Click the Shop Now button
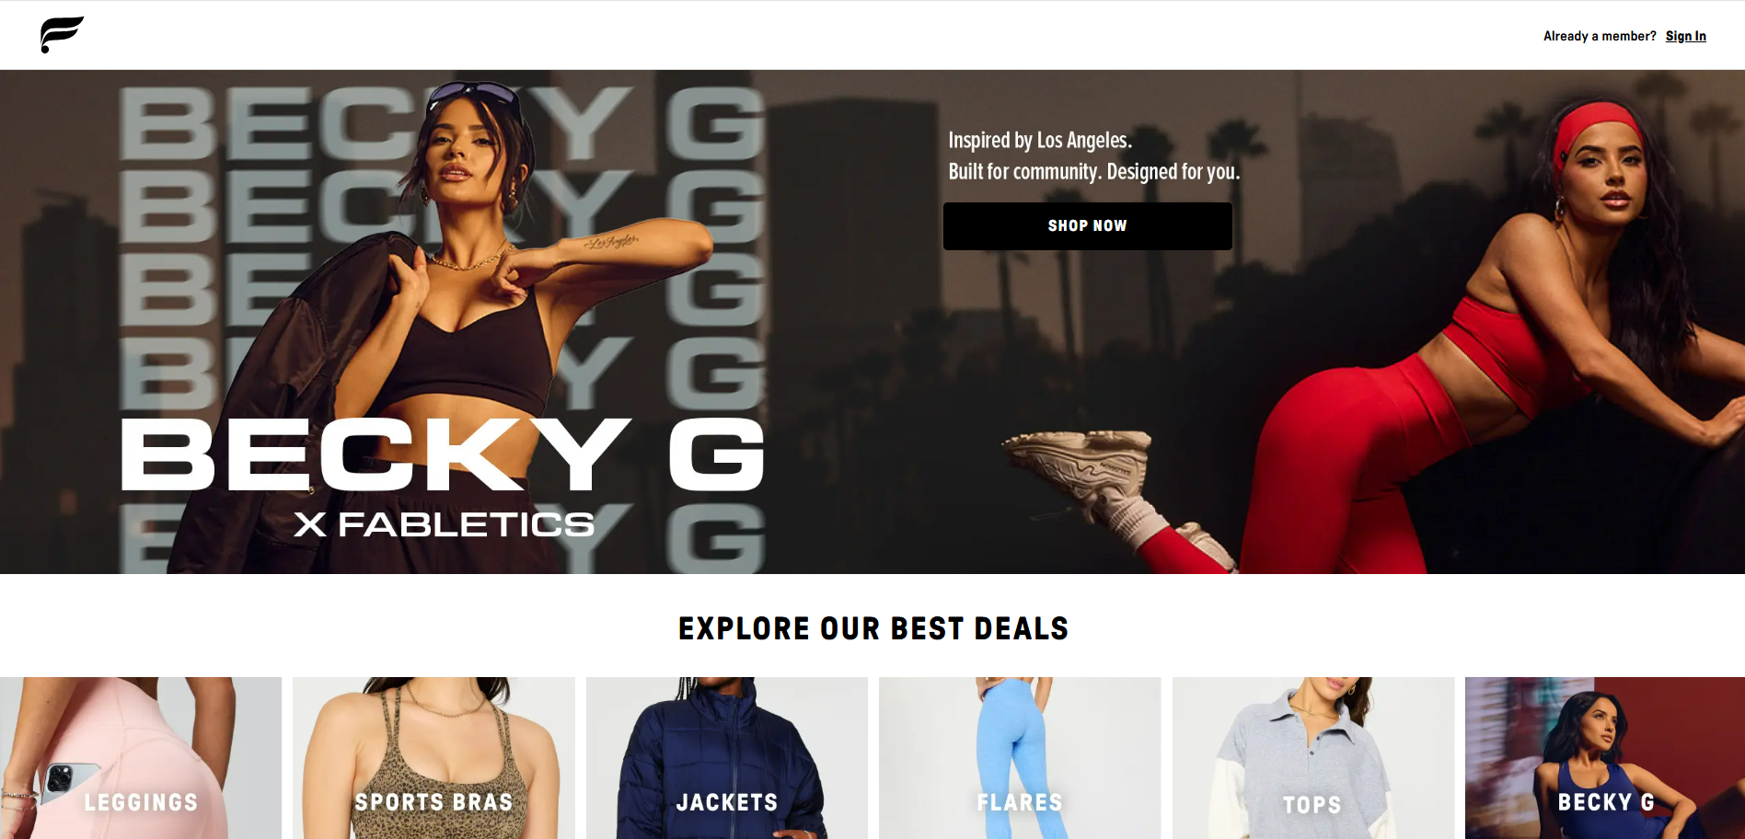The height and width of the screenshot is (839, 1745). coord(1087,226)
